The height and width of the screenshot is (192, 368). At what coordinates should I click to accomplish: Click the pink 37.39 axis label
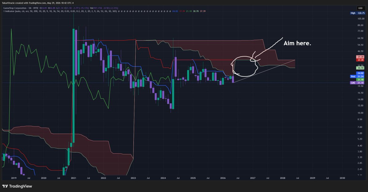[360, 57]
